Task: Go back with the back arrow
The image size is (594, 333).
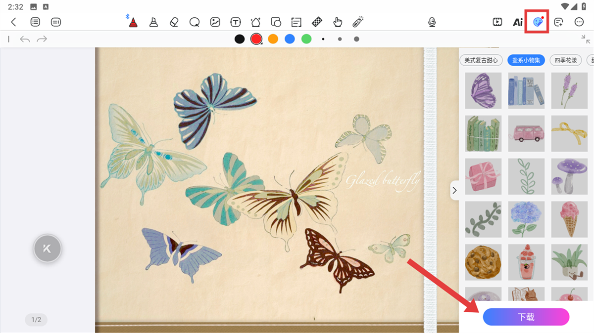Action: click(14, 22)
